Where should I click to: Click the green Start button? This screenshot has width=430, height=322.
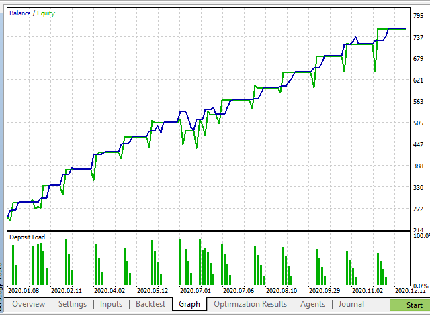click(410, 305)
